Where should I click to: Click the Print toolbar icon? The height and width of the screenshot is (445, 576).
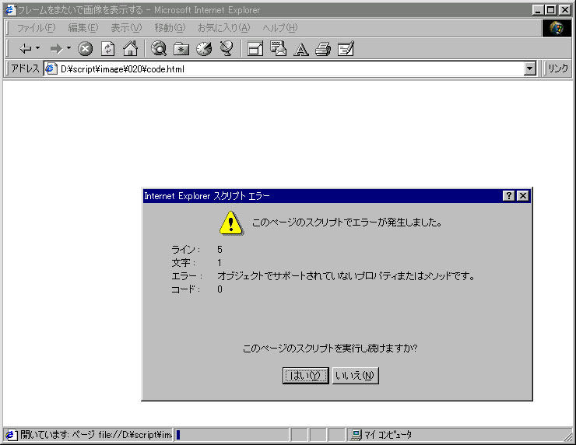pos(323,49)
